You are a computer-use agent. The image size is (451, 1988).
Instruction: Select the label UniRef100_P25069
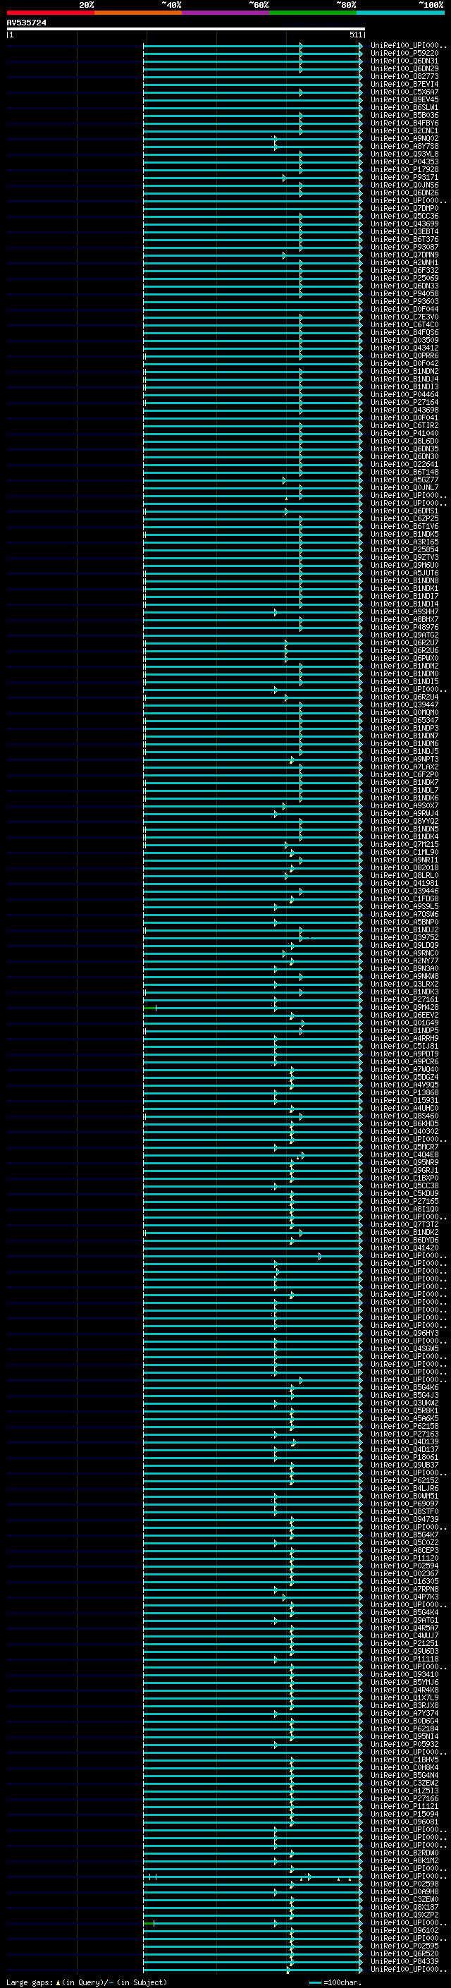[404, 279]
